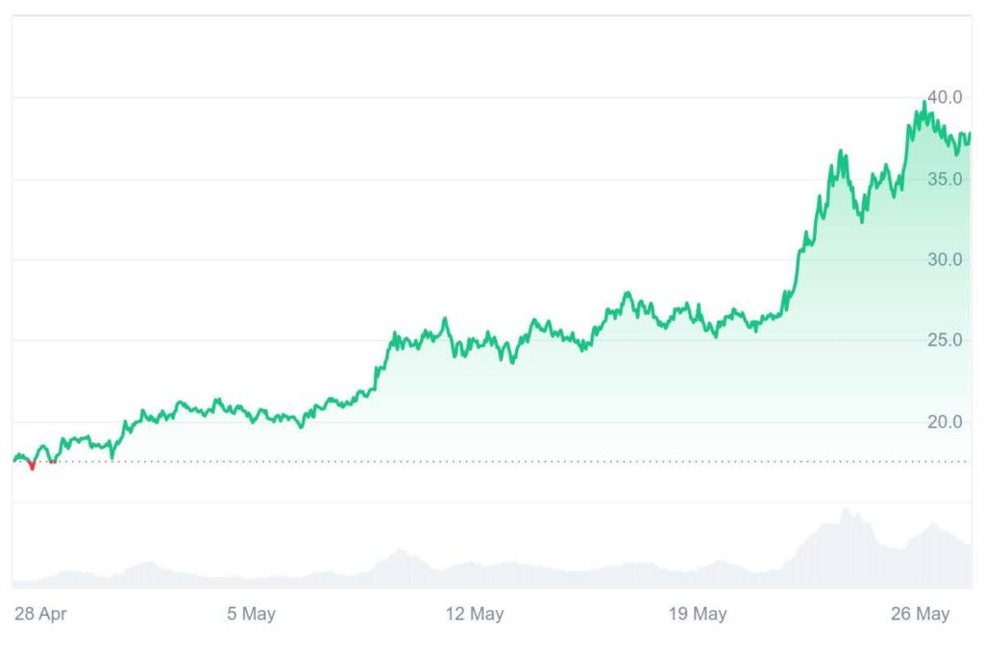984x656 pixels.
Task: Click the right end of the price line
Action: coord(969,135)
